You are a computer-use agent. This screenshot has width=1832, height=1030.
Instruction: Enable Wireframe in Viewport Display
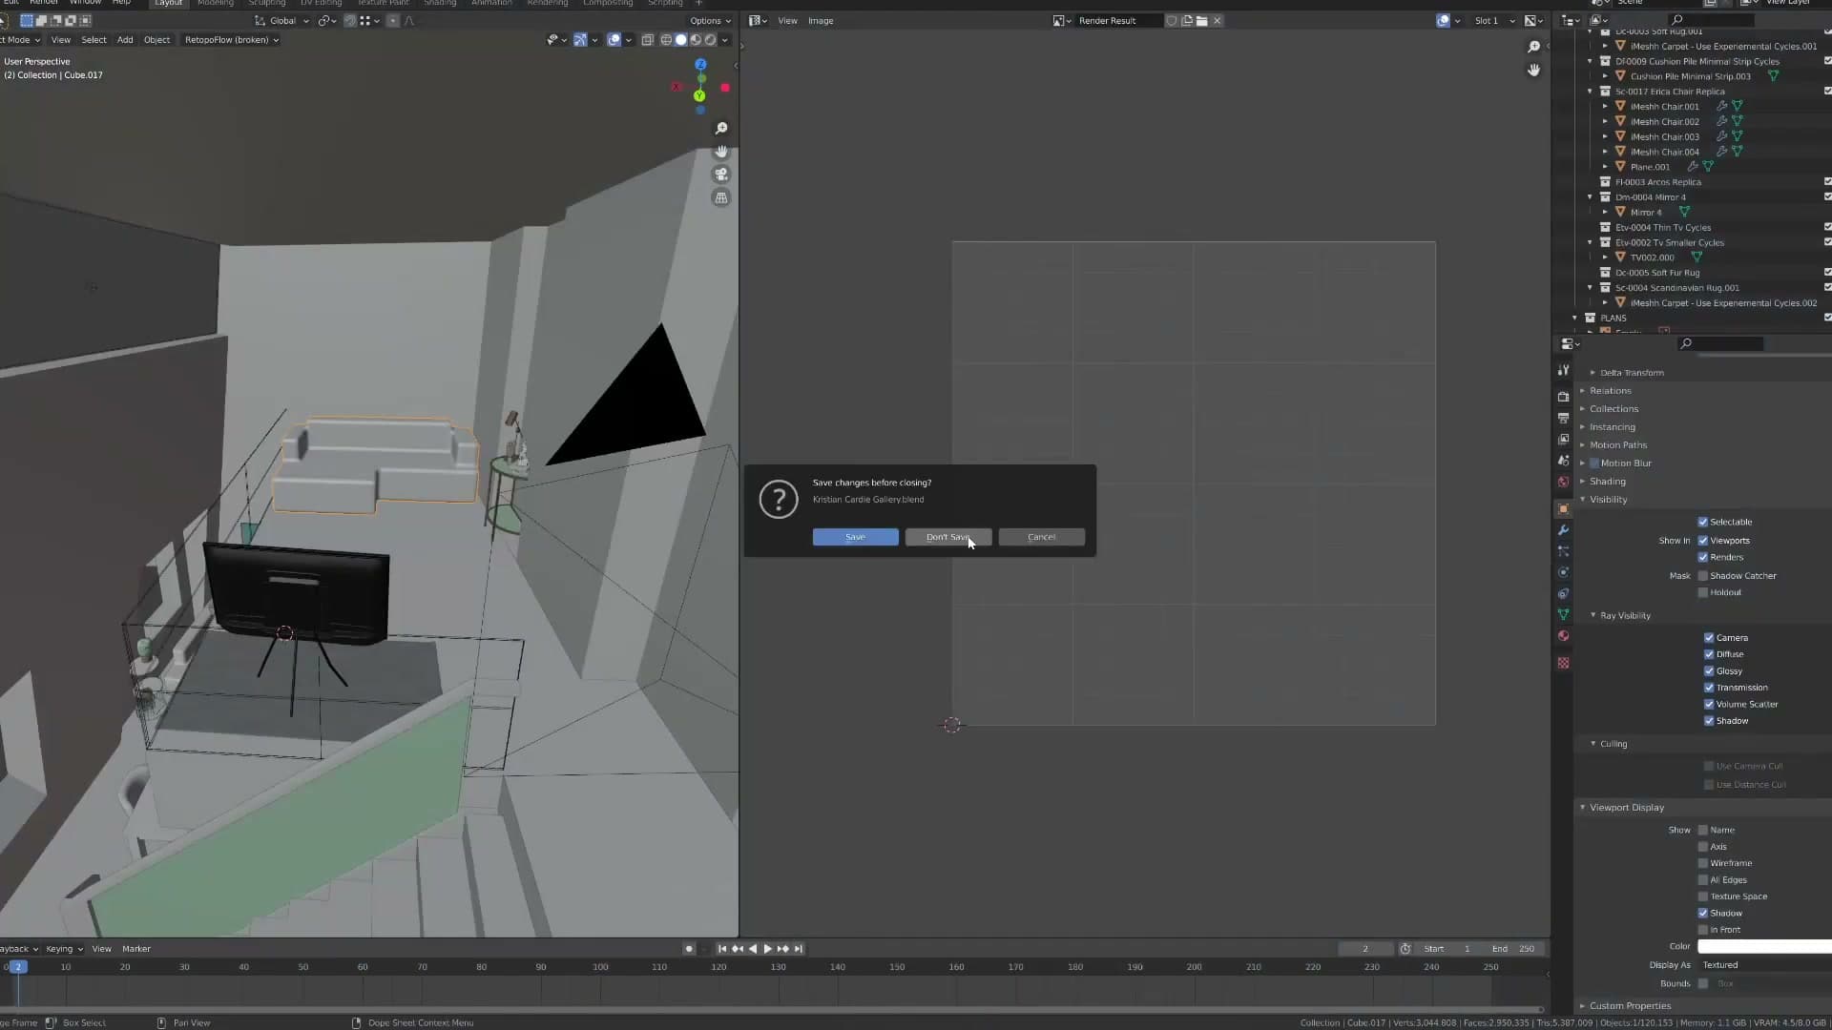pos(1703,863)
